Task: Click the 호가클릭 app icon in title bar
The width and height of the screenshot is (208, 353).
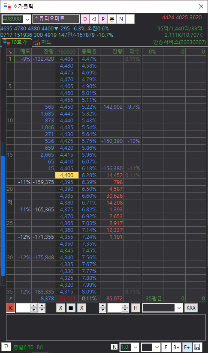Action: (x=7, y=6)
